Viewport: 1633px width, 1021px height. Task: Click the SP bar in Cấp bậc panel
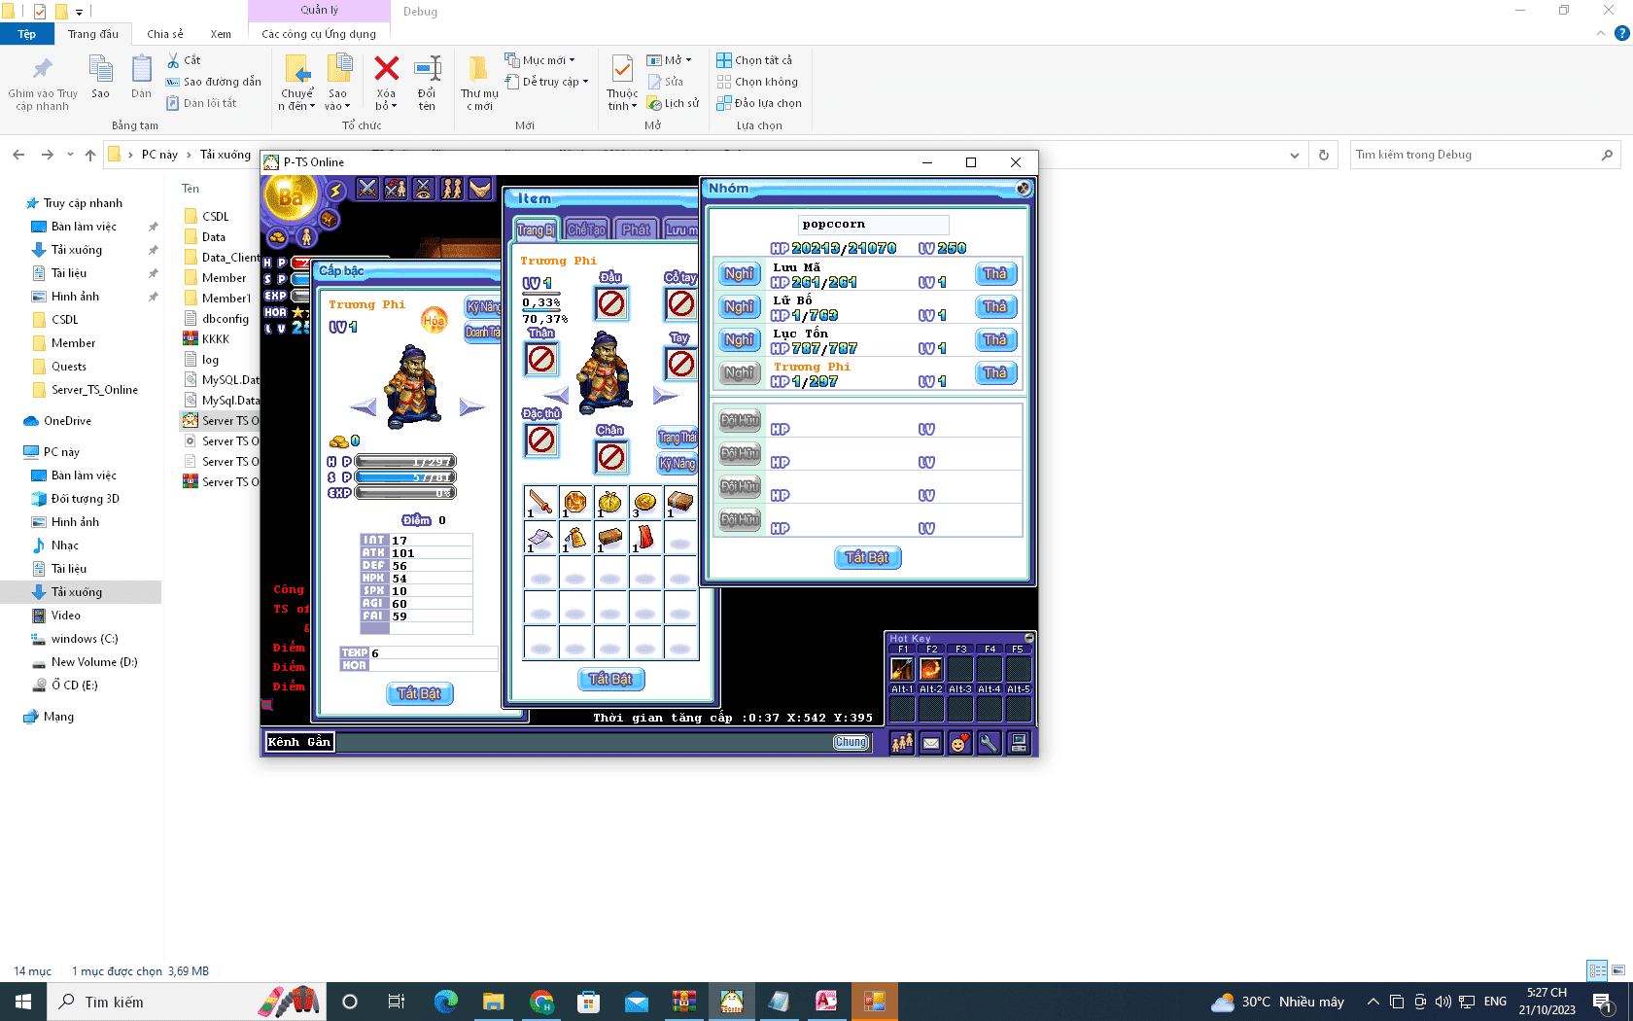(405, 477)
